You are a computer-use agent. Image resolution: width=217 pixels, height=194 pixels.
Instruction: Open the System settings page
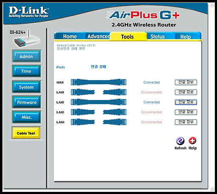[x=26, y=87]
